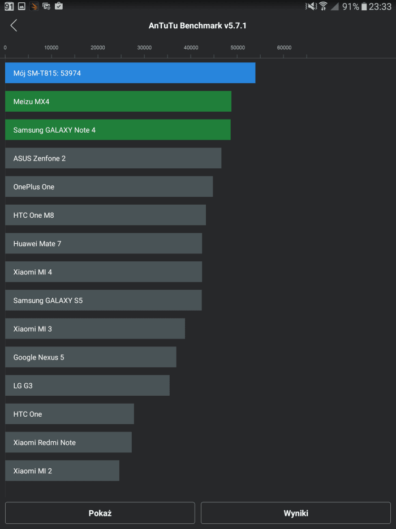Tap the clipboard checkmark status icon
Image resolution: width=396 pixels, height=529 pixels.
coord(59,6)
